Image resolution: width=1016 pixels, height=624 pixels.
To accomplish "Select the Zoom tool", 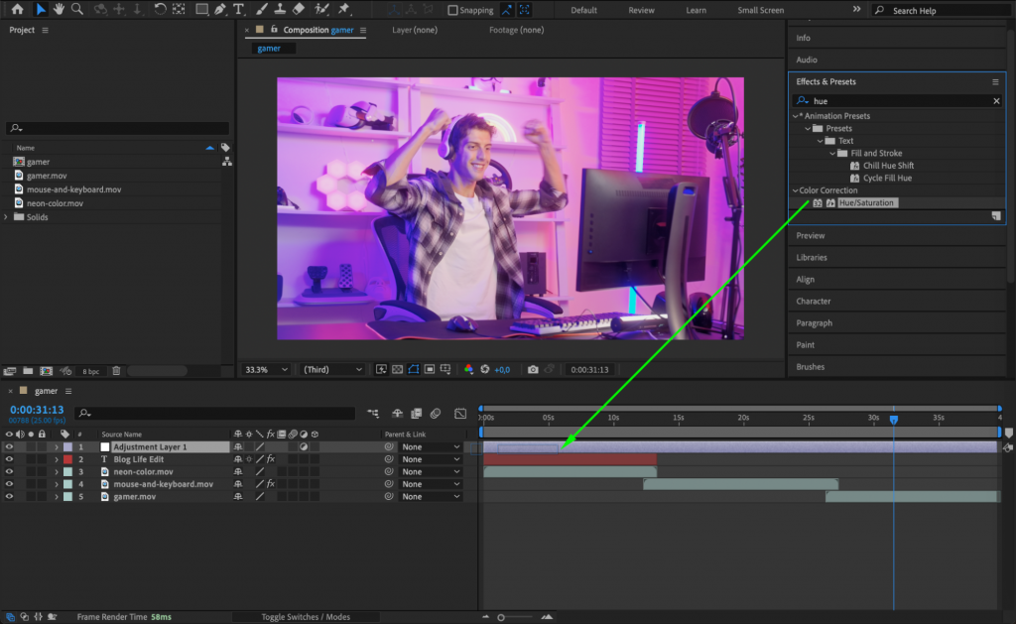I will pos(77,10).
